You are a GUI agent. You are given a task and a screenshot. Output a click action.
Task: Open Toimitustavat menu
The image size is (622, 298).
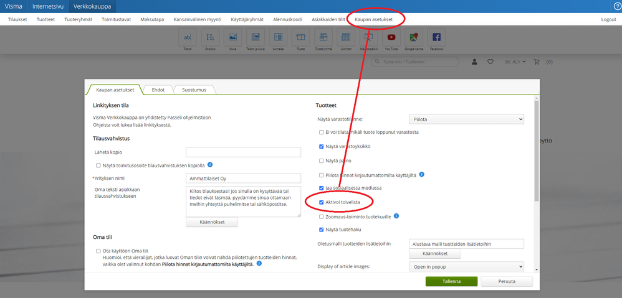tap(116, 19)
